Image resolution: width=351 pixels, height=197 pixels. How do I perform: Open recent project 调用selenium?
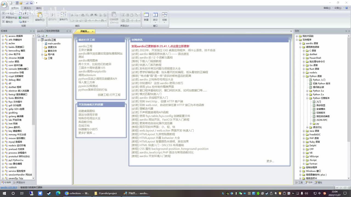[87, 75]
